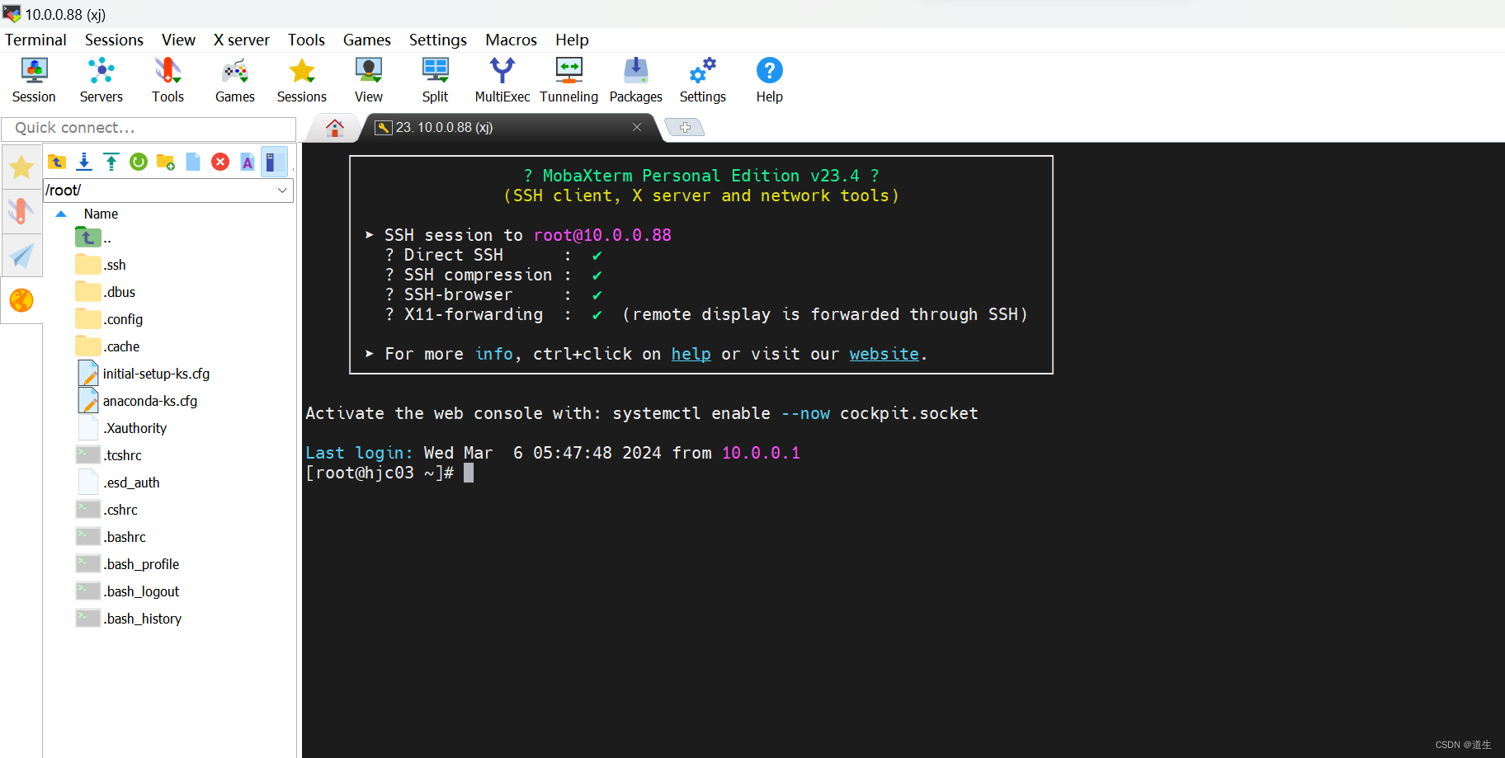
Task: Delete the selected remote file
Action: [220, 162]
